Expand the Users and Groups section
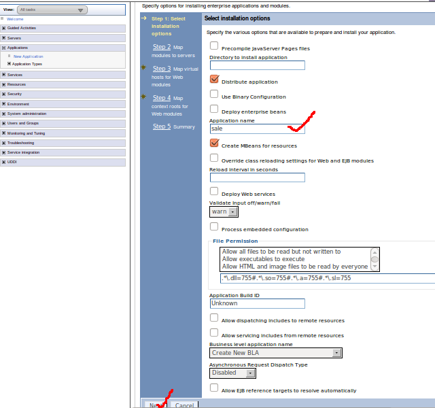The height and width of the screenshot is (408, 435). click(3, 123)
